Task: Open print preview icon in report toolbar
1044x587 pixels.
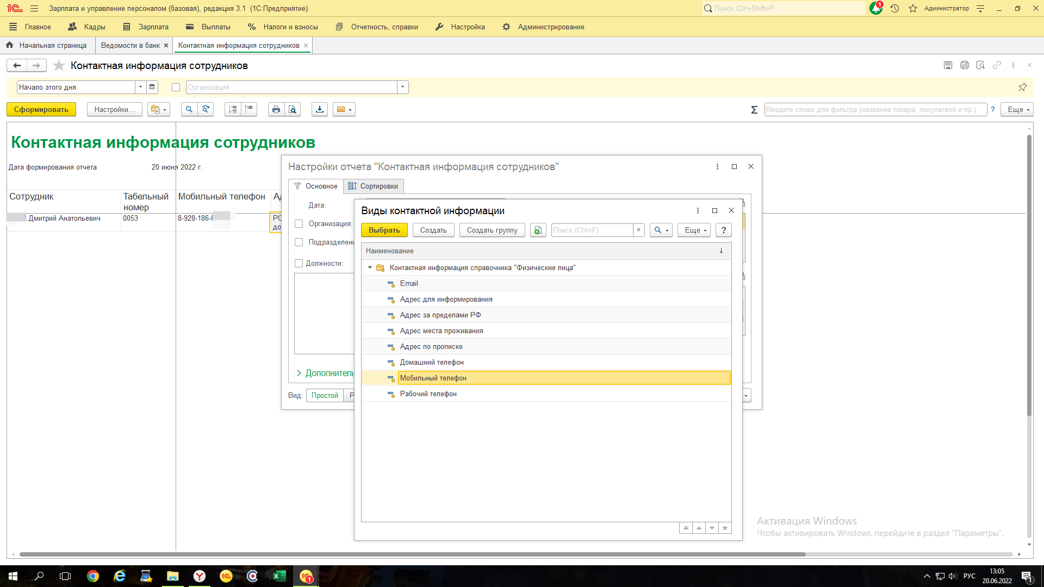Action: pyautogui.click(x=293, y=110)
